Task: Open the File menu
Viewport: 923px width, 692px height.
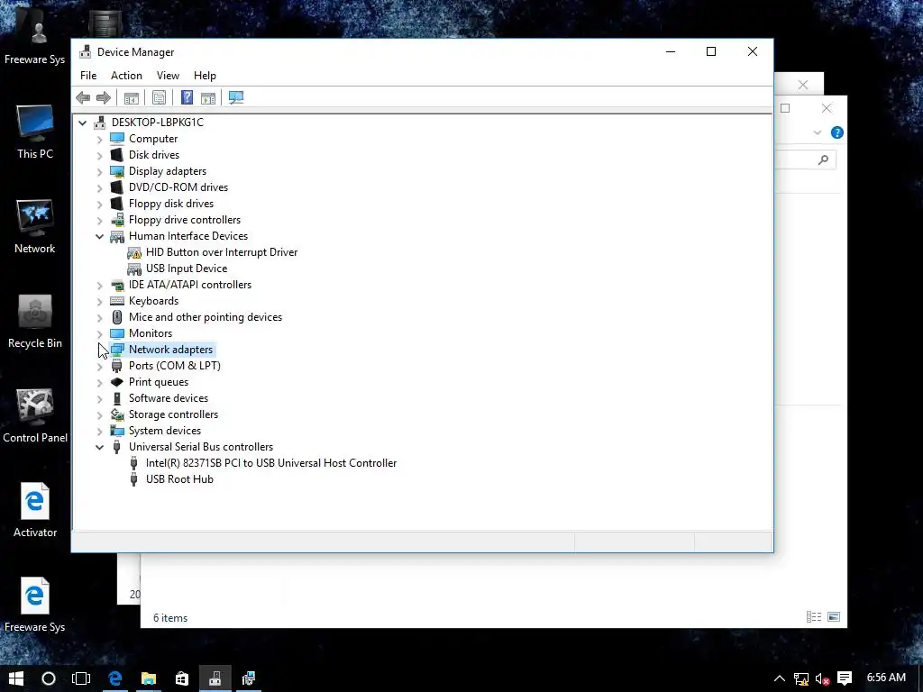Action: click(88, 76)
